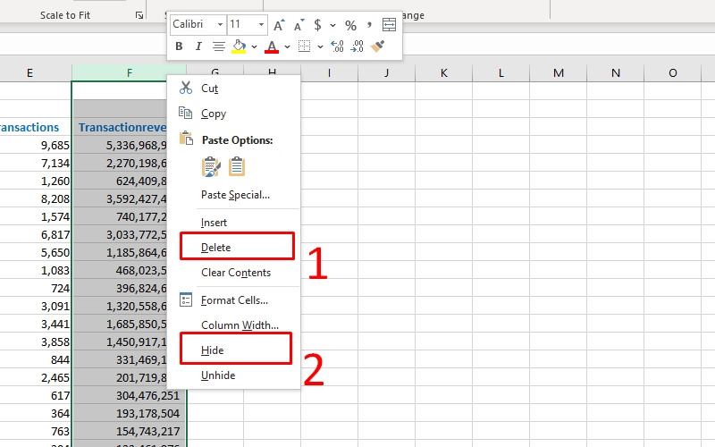Select column N header
This screenshot has width=715, height=447.
click(615, 73)
